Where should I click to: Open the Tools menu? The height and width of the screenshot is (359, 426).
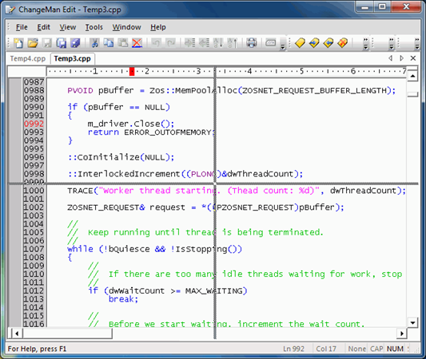94,27
